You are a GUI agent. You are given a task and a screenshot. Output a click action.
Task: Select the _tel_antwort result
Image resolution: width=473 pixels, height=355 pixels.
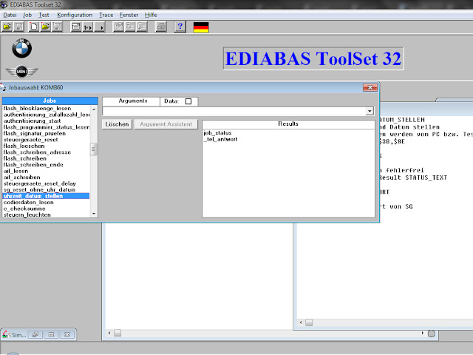click(x=220, y=139)
